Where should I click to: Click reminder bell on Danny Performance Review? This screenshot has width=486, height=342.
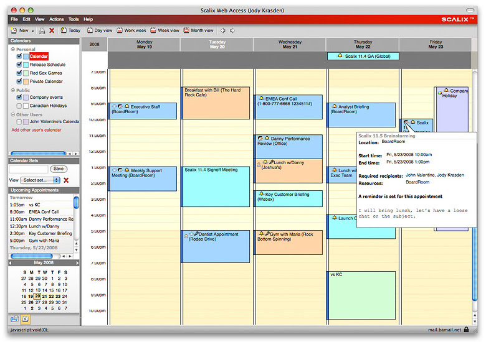click(x=267, y=138)
